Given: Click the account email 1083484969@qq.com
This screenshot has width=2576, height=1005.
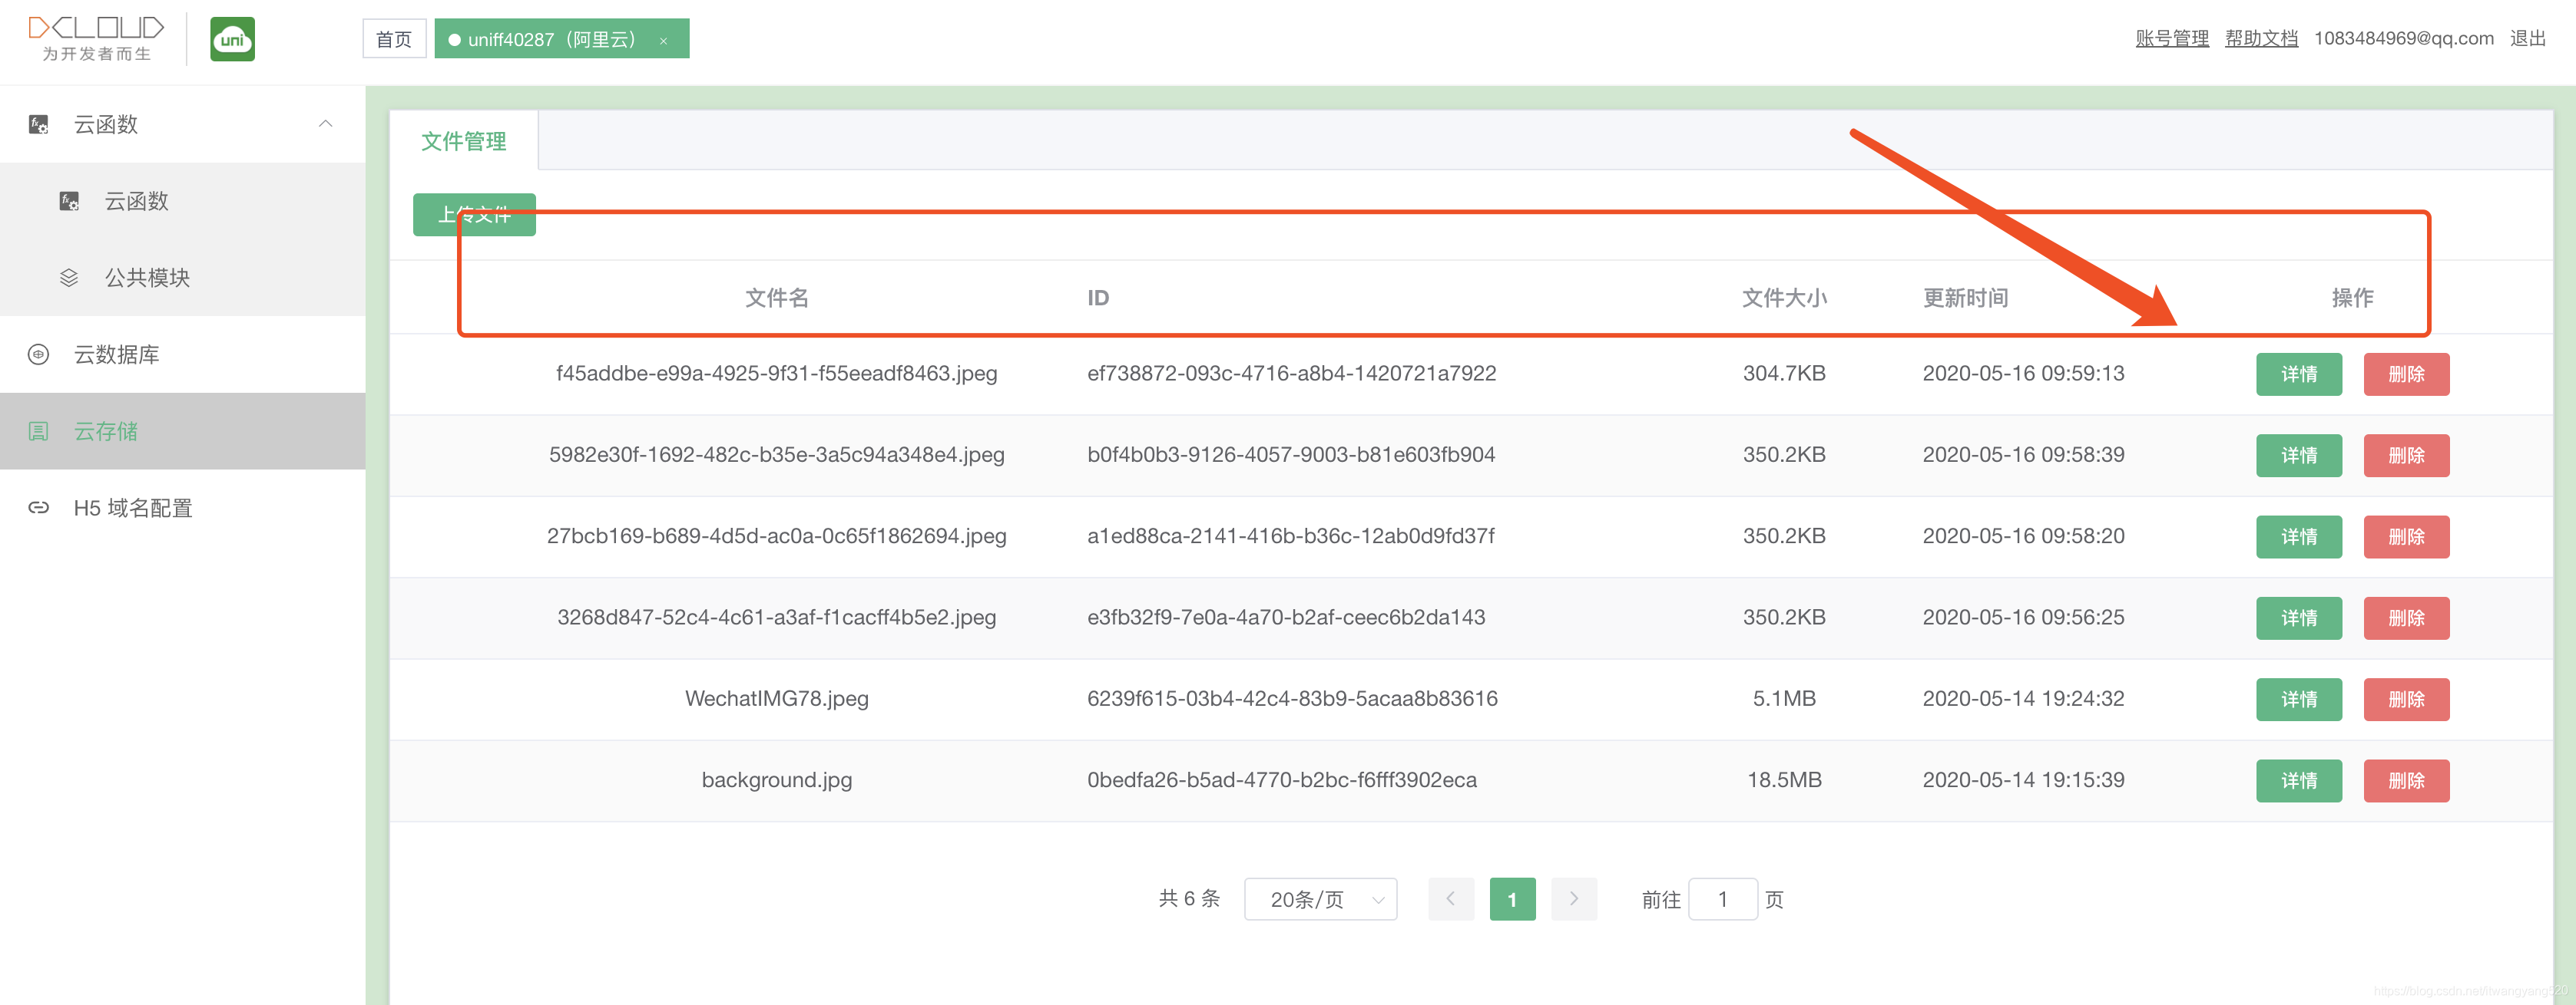Looking at the screenshot, I should (x=2404, y=38).
